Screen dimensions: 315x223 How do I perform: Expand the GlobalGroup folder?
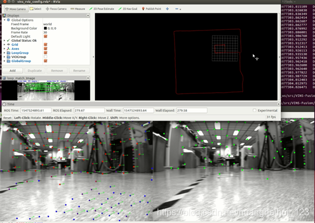point(5,61)
